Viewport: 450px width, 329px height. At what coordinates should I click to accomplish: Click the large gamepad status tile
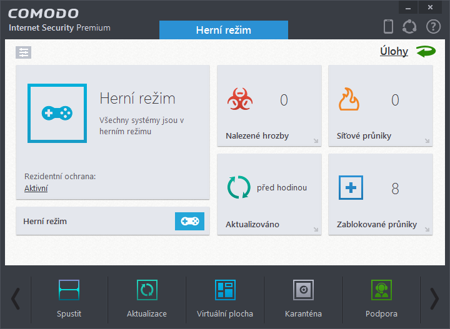[57, 113]
